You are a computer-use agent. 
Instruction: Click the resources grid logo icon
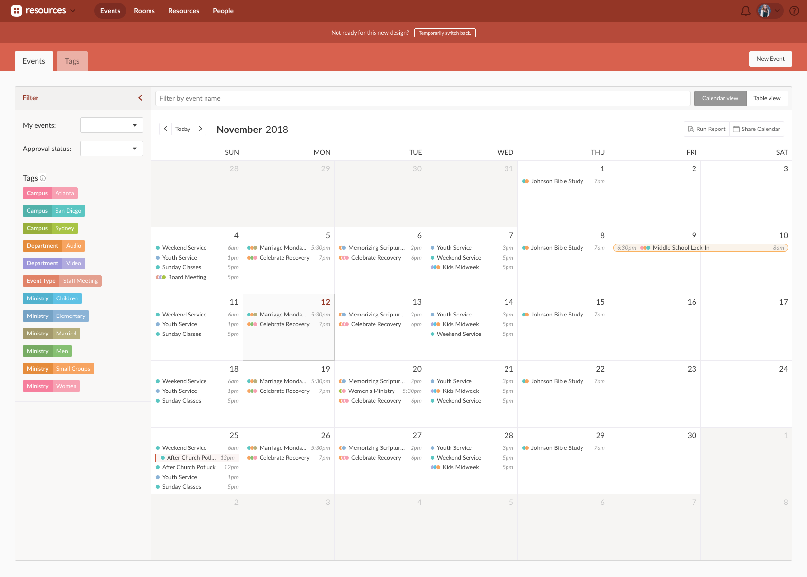(17, 10)
